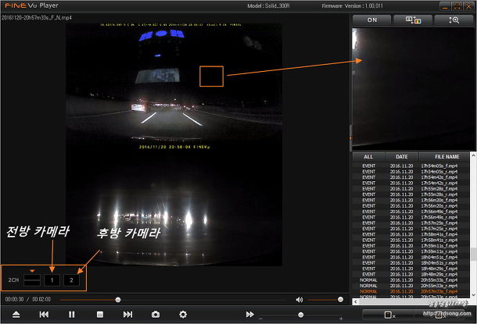The height and width of the screenshot is (324, 477).
Task: Click the eject/open file icon
Action: pos(16,314)
